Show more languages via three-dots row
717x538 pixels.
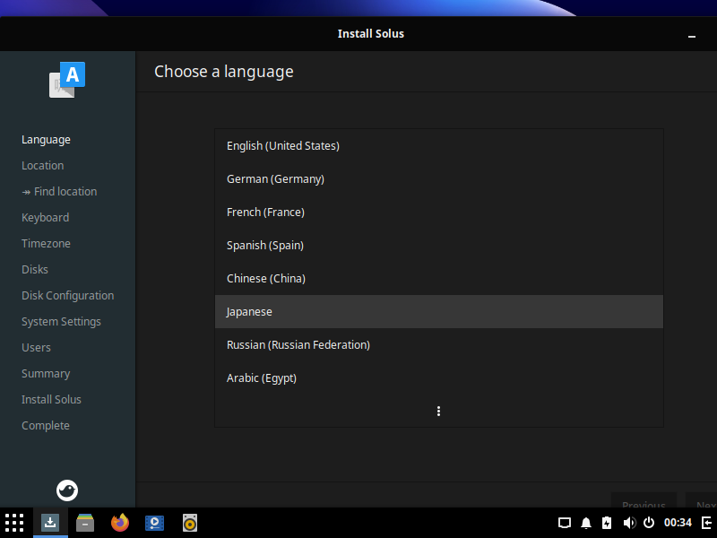tap(439, 411)
